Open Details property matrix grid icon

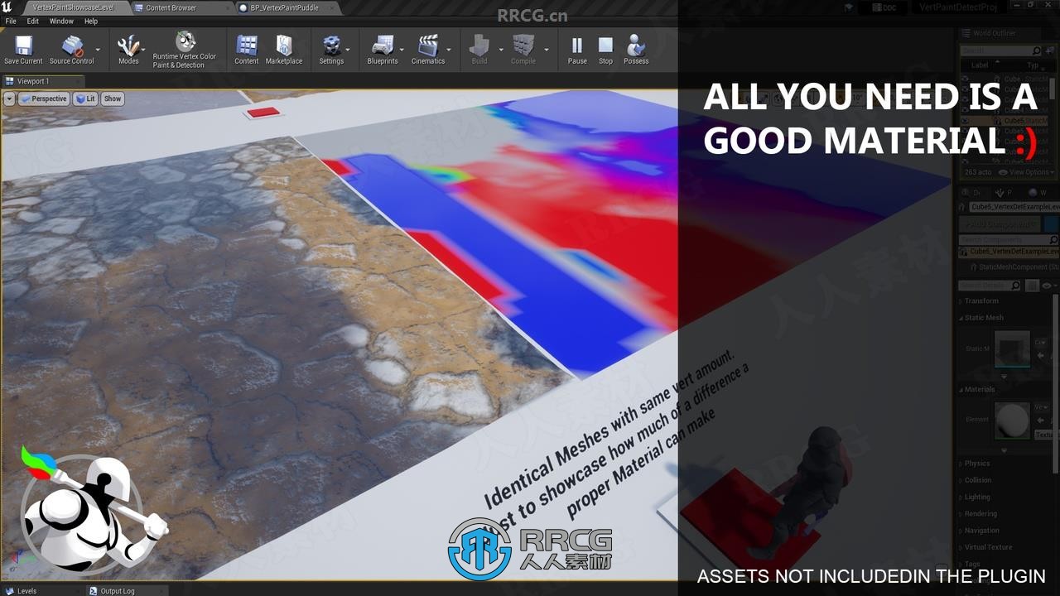point(1033,286)
